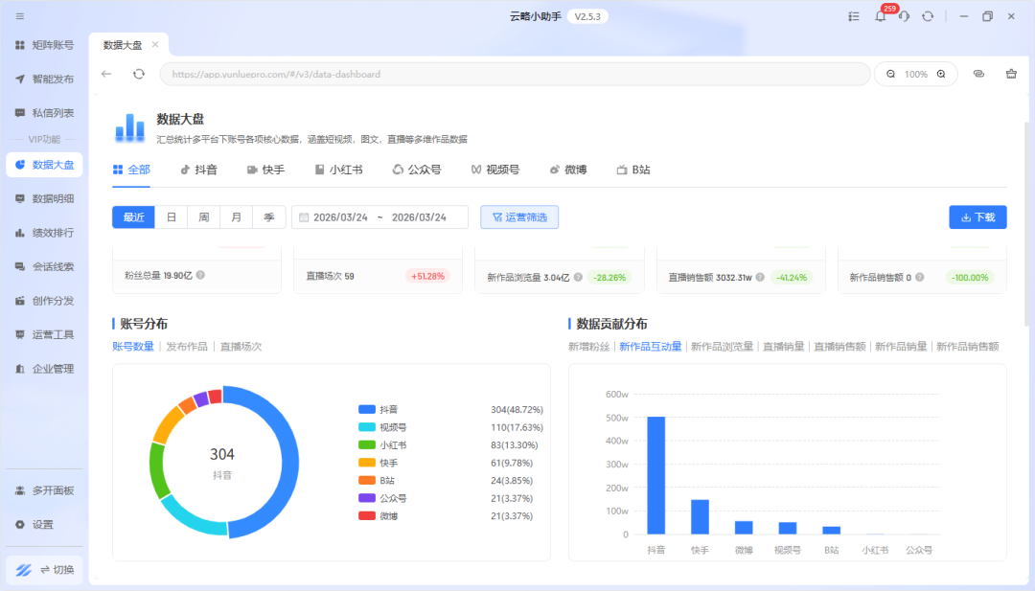Select the 月 time range option
Screen dimensions: 1035x591
coord(236,217)
